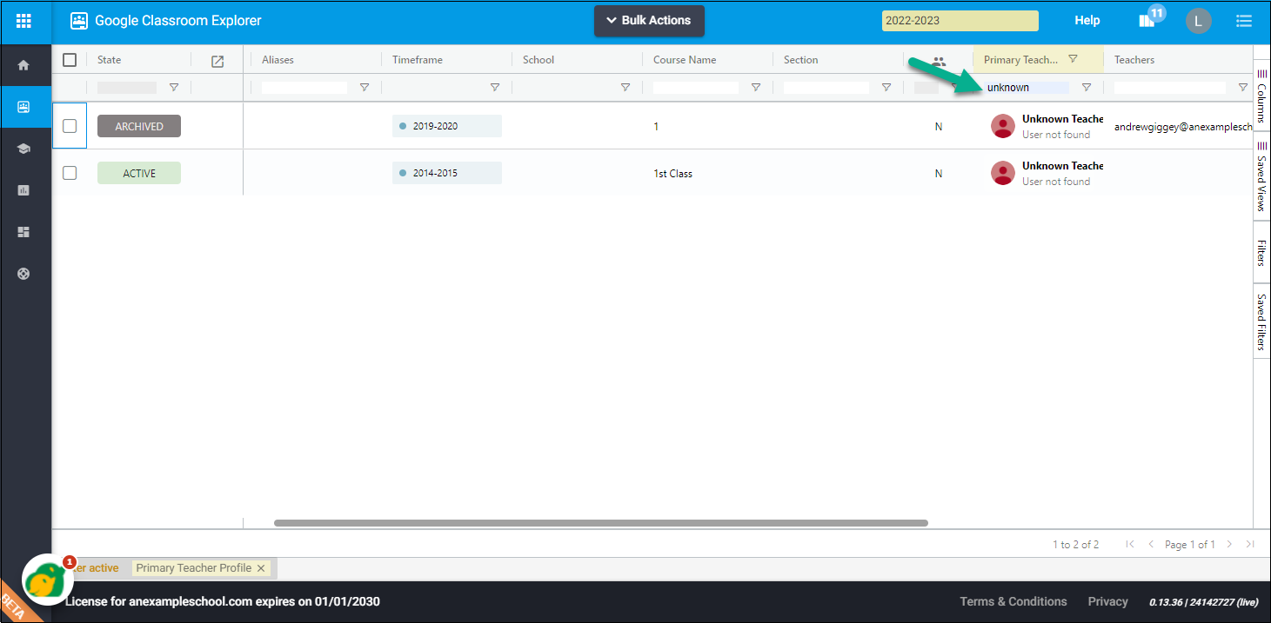Open Terms & Conditions link

pos(1013,601)
